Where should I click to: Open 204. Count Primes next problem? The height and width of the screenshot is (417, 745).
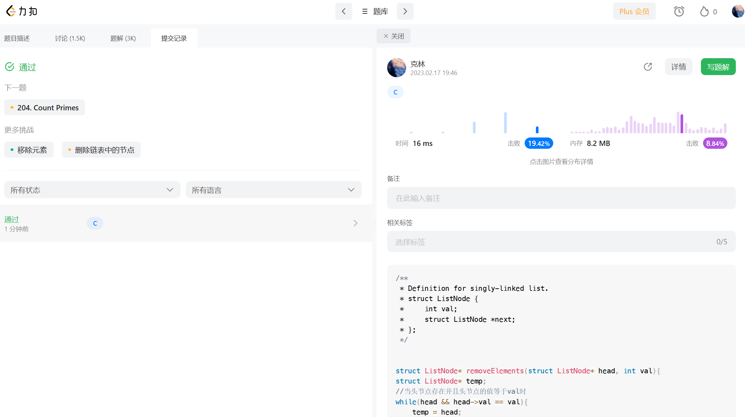pyautogui.click(x=44, y=108)
